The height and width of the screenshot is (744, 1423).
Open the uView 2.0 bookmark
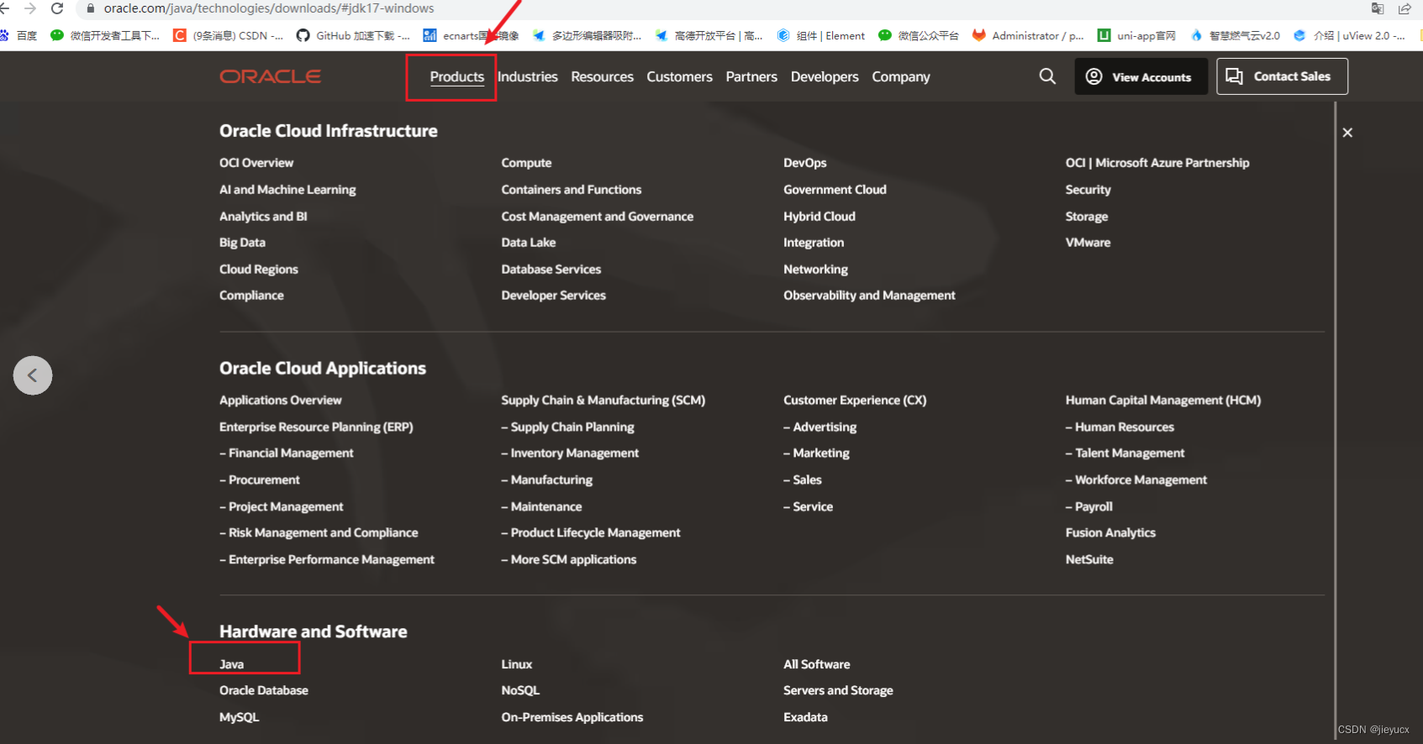(1349, 35)
